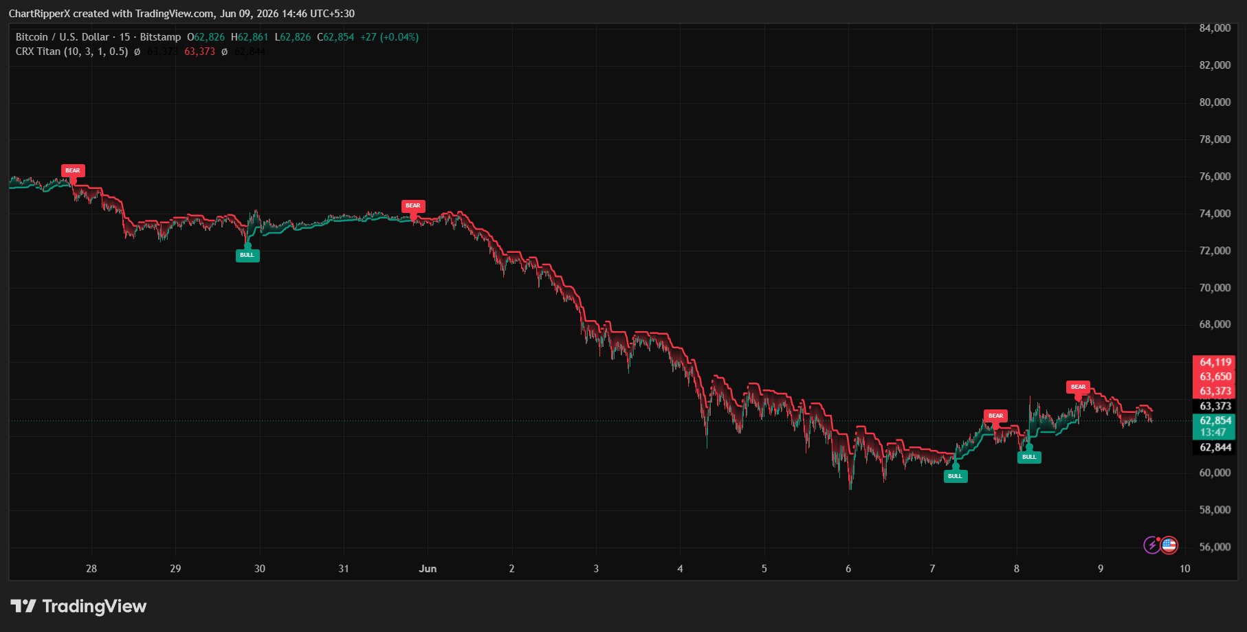Click the 10 date label on time axis
The image size is (1247, 632).
pos(1184,569)
